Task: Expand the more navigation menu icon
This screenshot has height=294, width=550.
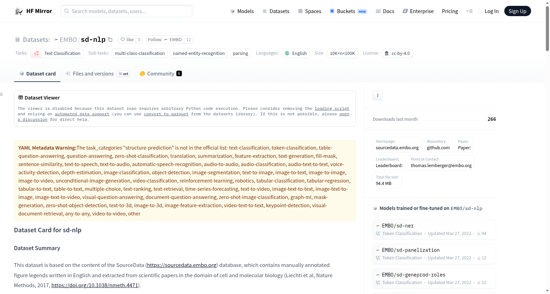Action: click(x=469, y=11)
